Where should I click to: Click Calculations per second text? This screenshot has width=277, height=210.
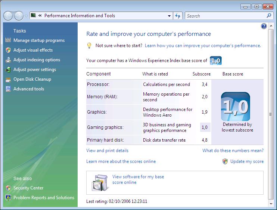pyautogui.click(x=166, y=84)
